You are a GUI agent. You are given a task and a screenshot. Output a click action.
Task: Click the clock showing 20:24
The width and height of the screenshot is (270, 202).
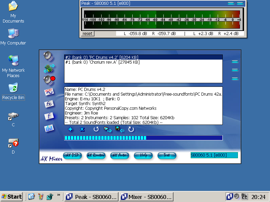pos(258,197)
